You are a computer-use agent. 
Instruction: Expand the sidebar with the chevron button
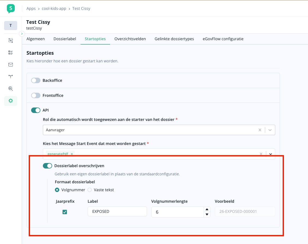pyautogui.click(x=22, y=34)
